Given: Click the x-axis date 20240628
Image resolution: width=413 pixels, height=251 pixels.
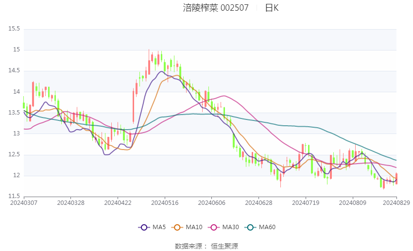Looking at the screenshot, I should 258,203.
